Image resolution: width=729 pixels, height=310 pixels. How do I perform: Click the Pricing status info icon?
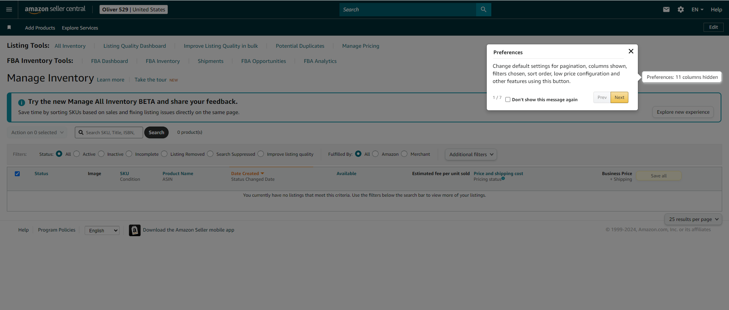503,178
